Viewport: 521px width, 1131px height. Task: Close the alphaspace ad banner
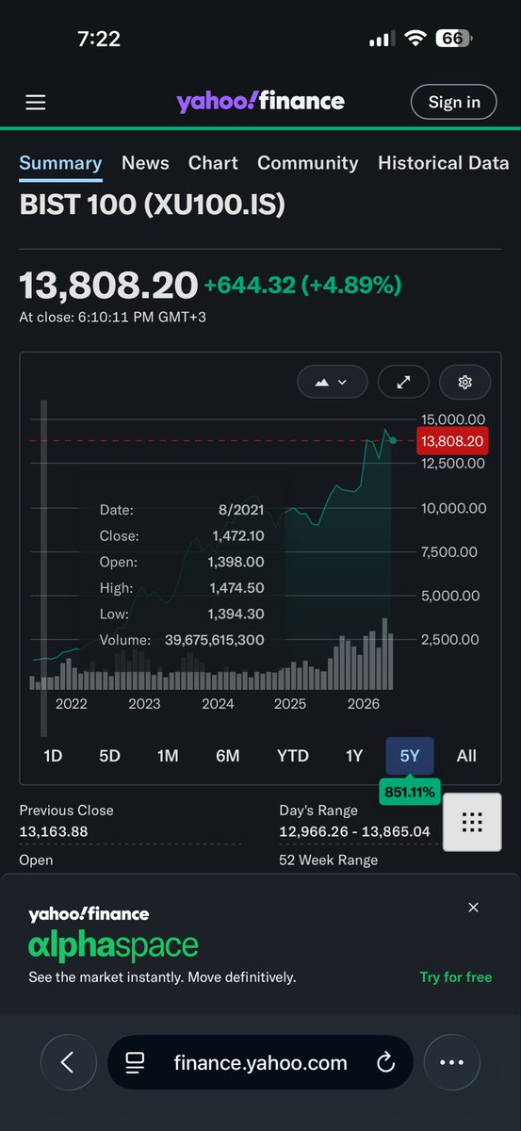click(473, 908)
